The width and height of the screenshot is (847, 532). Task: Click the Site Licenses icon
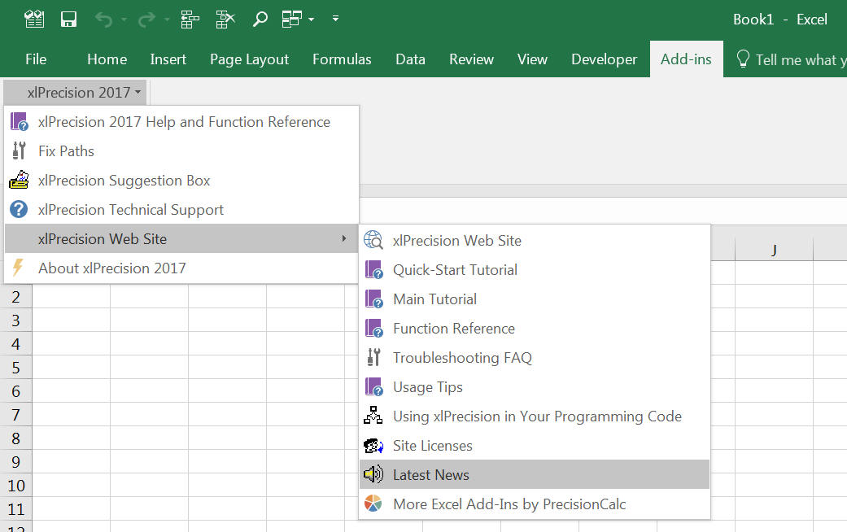[373, 445]
